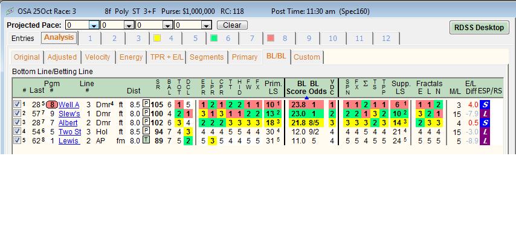The width and height of the screenshot is (516, 241).
Task: Go to horse tab 7
Action: click(x=252, y=39)
